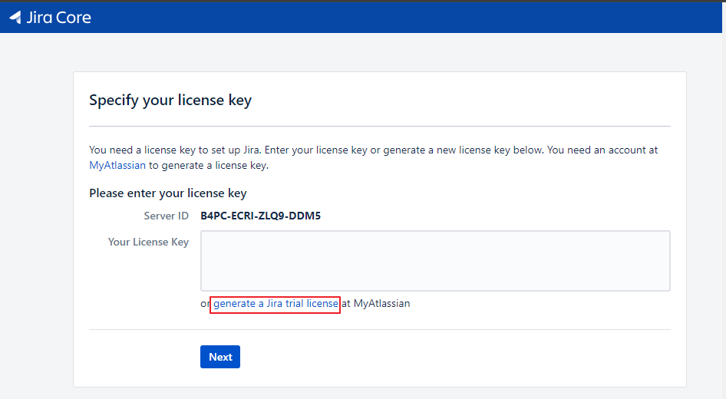
Task: Click the divider line under the Specify heading
Action: (380, 126)
